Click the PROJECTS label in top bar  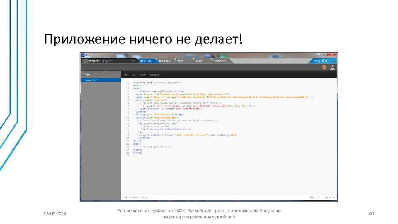click(94, 61)
